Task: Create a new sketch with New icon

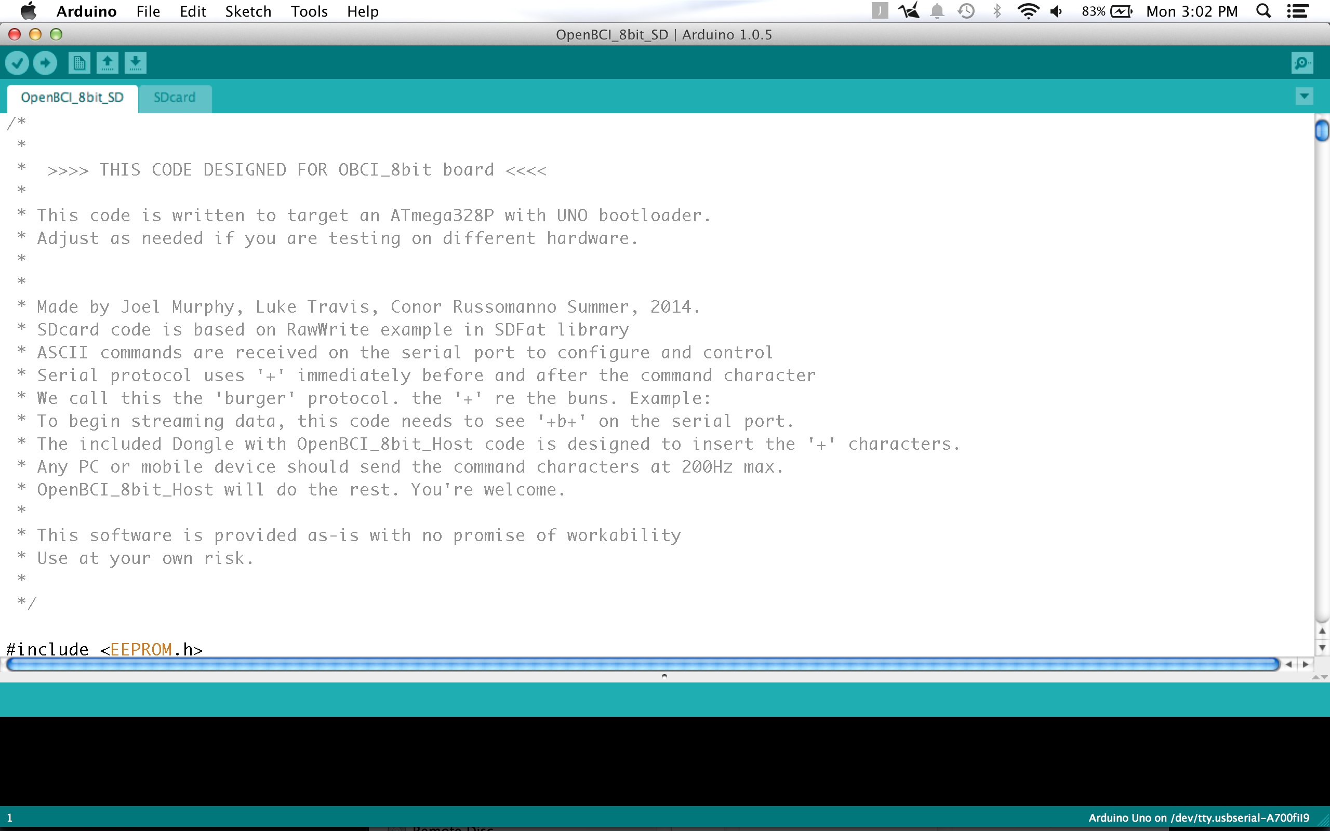Action: [79, 63]
